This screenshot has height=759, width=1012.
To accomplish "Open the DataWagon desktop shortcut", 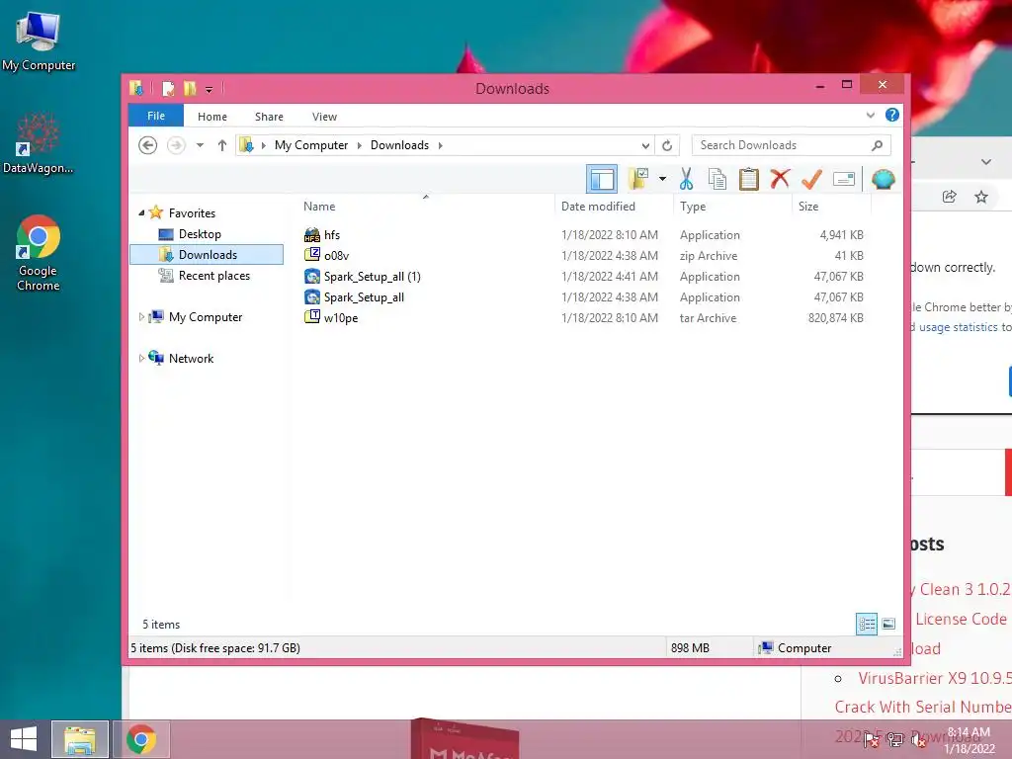I will (x=39, y=144).
